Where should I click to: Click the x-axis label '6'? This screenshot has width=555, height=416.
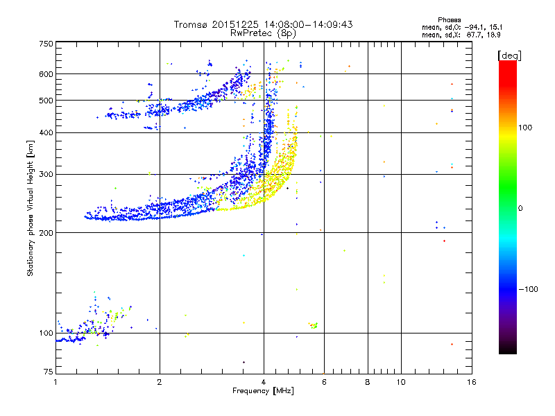click(x=324, y=382)
